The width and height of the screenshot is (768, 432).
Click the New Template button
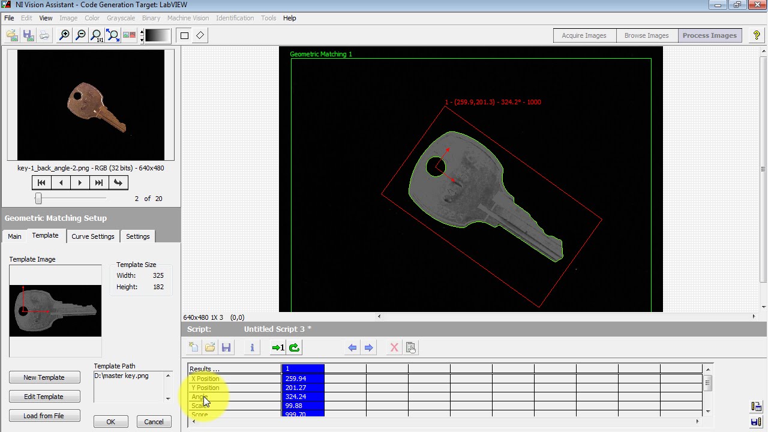44,377
